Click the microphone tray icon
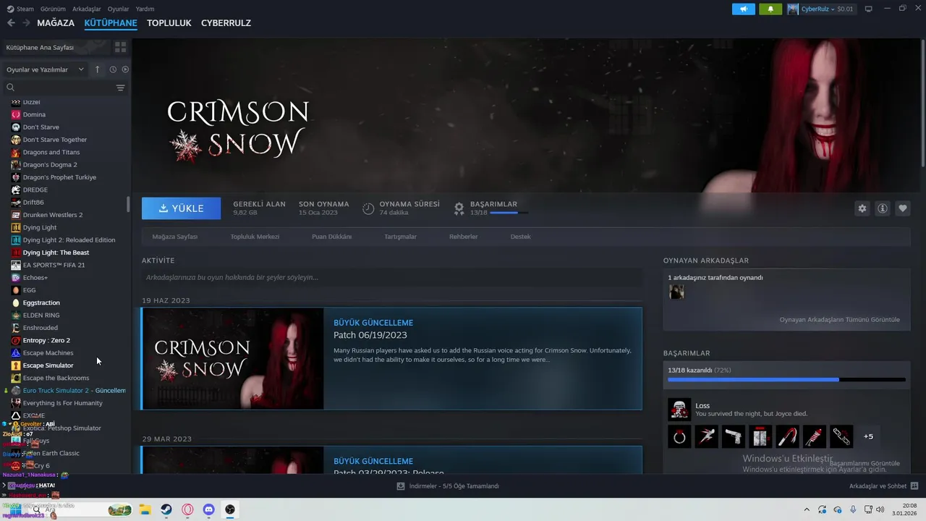The image size is (926, 521). click(853, 509)
